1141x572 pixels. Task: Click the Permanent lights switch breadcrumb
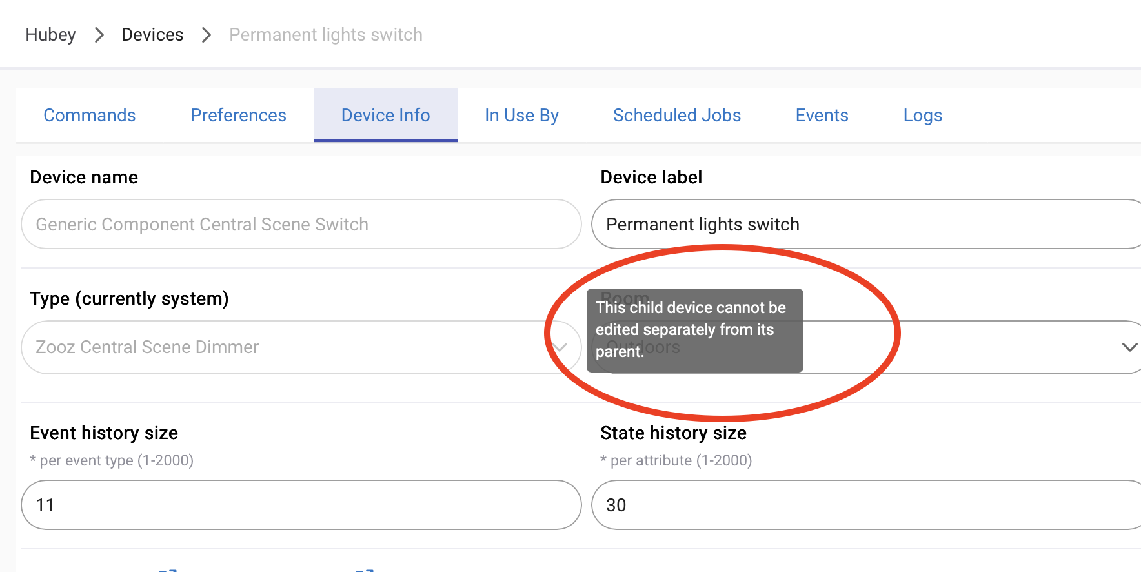[326, 35]
